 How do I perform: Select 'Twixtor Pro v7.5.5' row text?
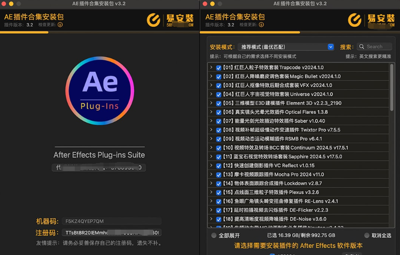(320, 130)
